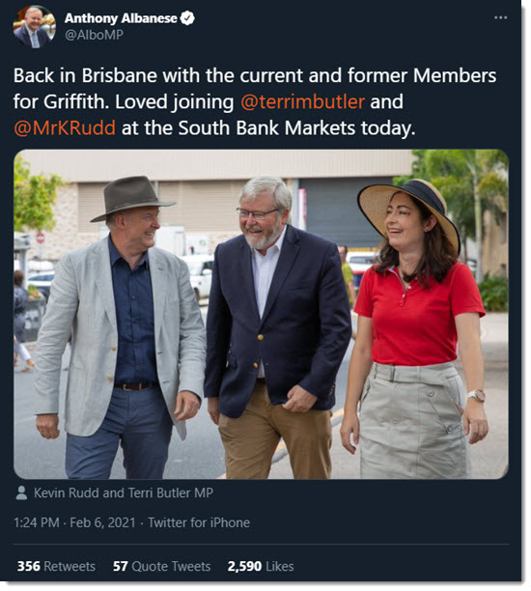Click the verified badge checkmark
This screenshot has width=531, height=591.
pos(187,17)
